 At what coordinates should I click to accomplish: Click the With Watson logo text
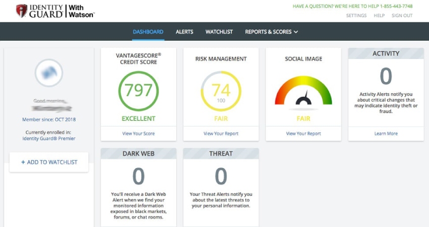[81, 11]
